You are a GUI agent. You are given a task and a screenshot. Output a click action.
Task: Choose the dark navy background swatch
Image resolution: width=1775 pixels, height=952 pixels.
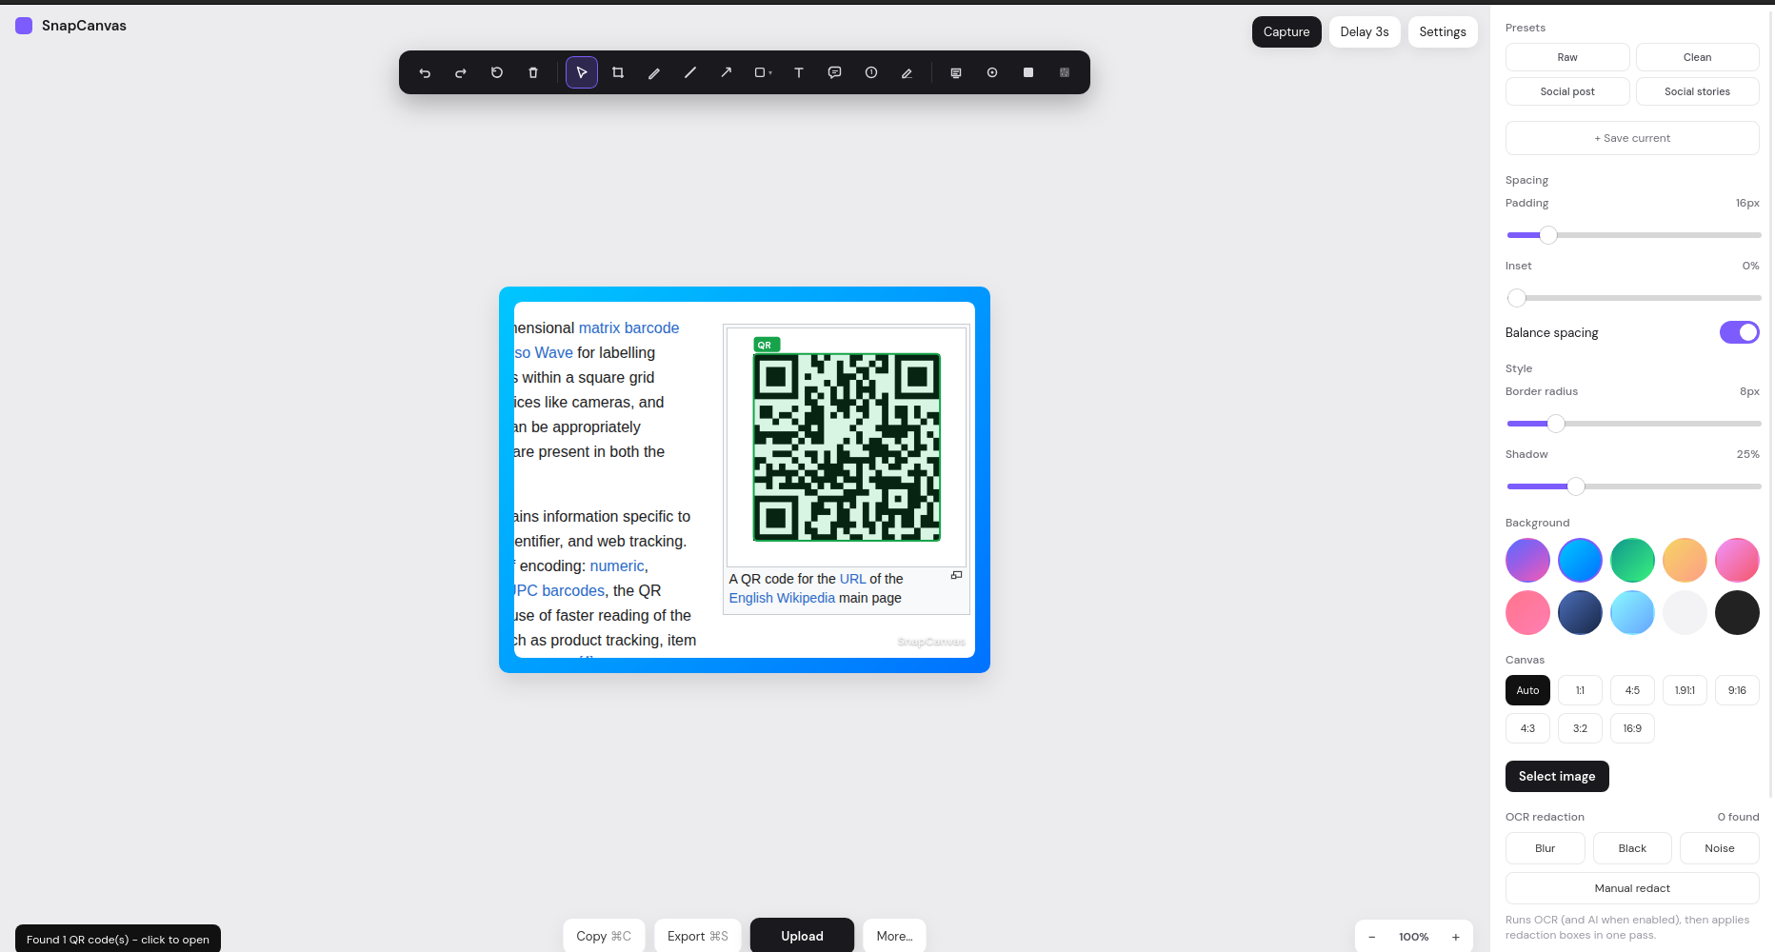coord(1580,612)
